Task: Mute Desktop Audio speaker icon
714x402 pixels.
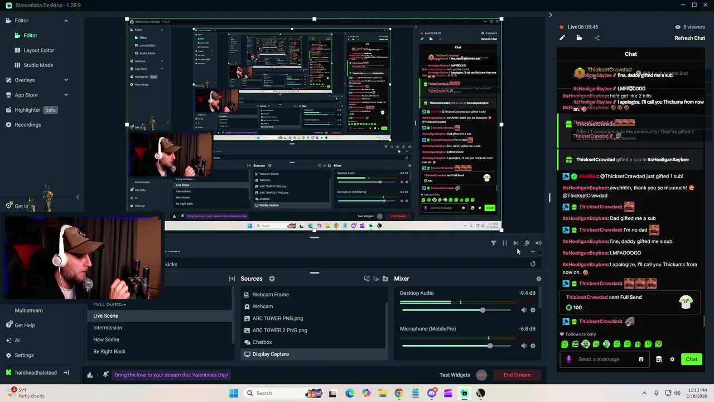Action: [523, 310]
